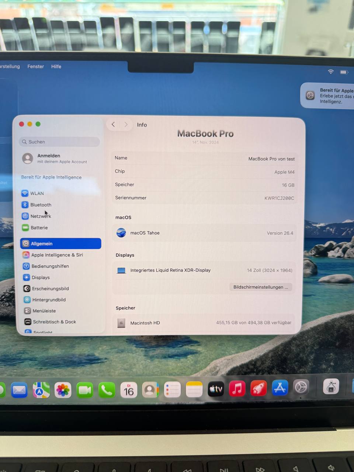Click the Wi-Fi status icon in menu bar
The height and width of the screenshot is (472, 354).
(331, 72)
